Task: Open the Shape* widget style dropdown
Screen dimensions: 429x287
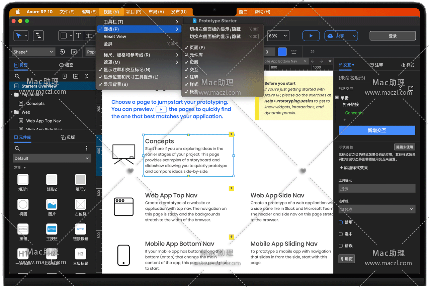Action: [x=33, y=52]
